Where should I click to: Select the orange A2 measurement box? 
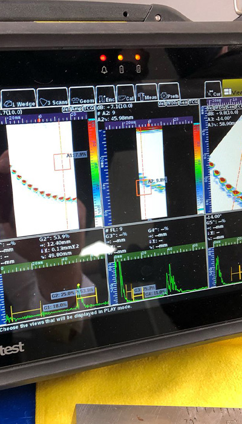(x=144, y=188)
